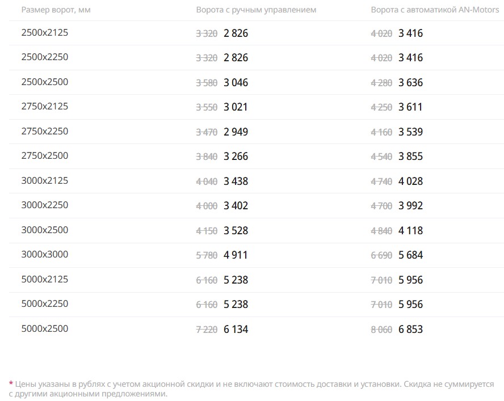Click discounted manual price 3 046
The width and height of the screenshot is (504, 401).
[x=236, y=83]
